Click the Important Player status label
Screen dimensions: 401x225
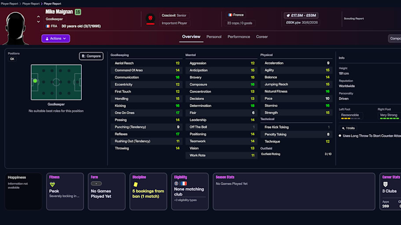coord(174,23)
